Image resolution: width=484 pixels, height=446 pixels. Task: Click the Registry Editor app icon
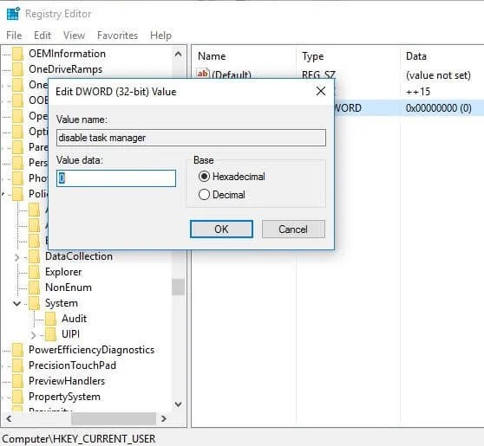pyautogui.click(x=13, y=14)
